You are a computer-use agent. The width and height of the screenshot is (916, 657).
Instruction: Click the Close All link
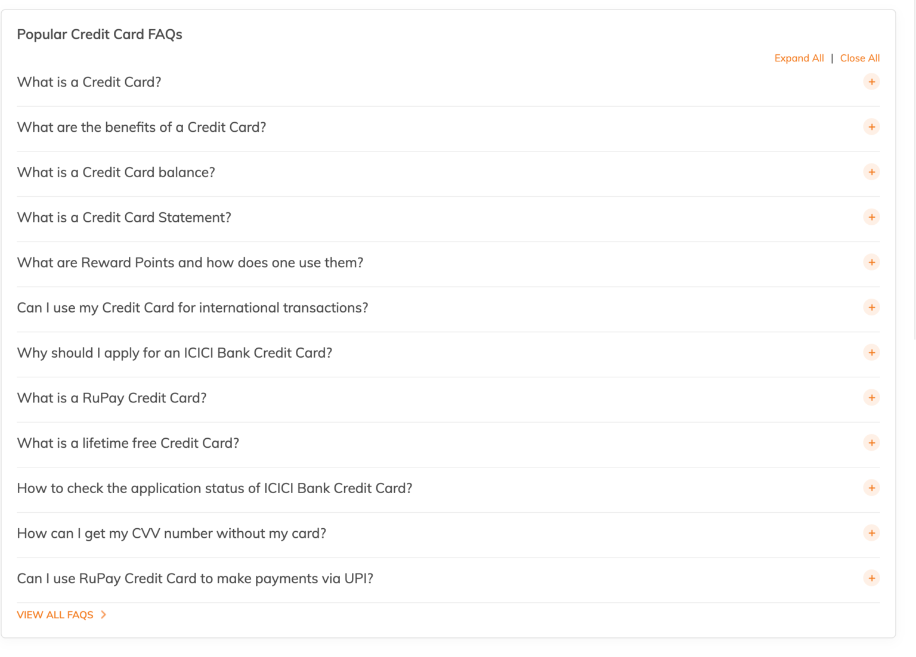859,58
